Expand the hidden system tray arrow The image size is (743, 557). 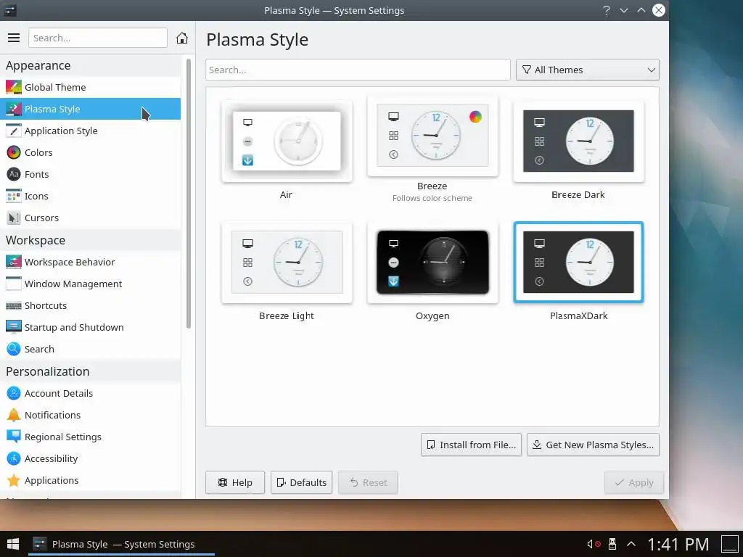click(631, 544)
